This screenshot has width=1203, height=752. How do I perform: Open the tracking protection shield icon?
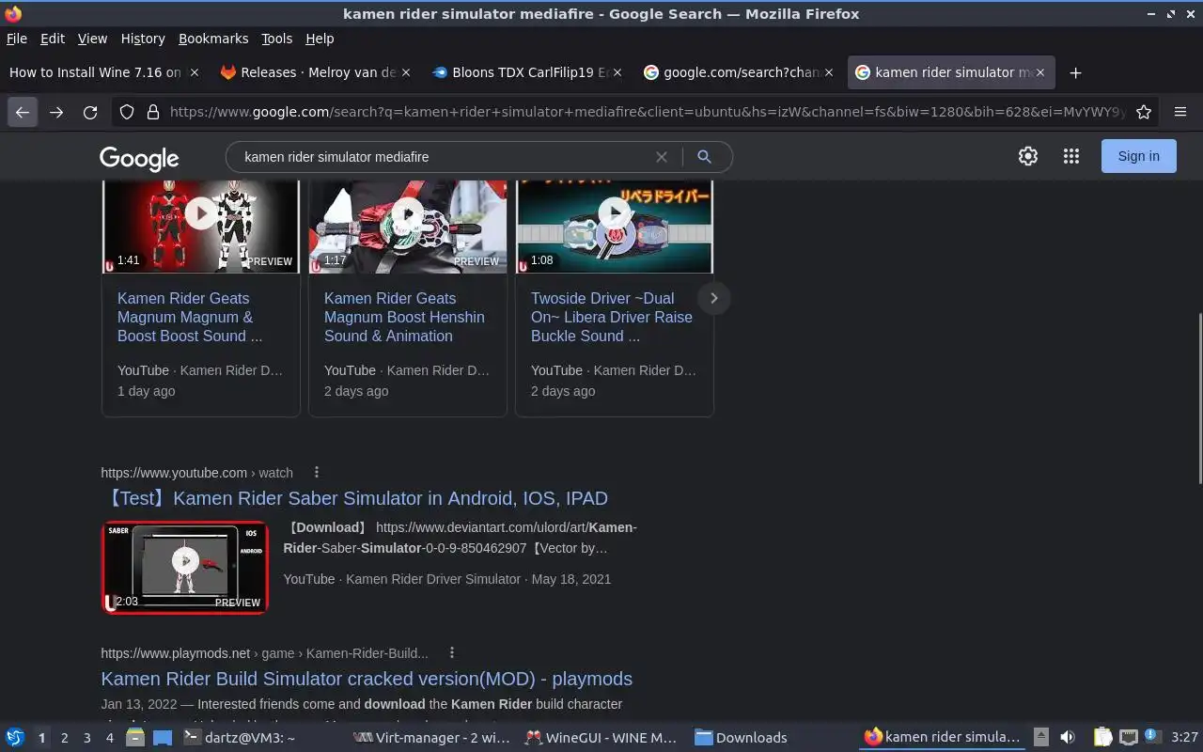point(127,112)
